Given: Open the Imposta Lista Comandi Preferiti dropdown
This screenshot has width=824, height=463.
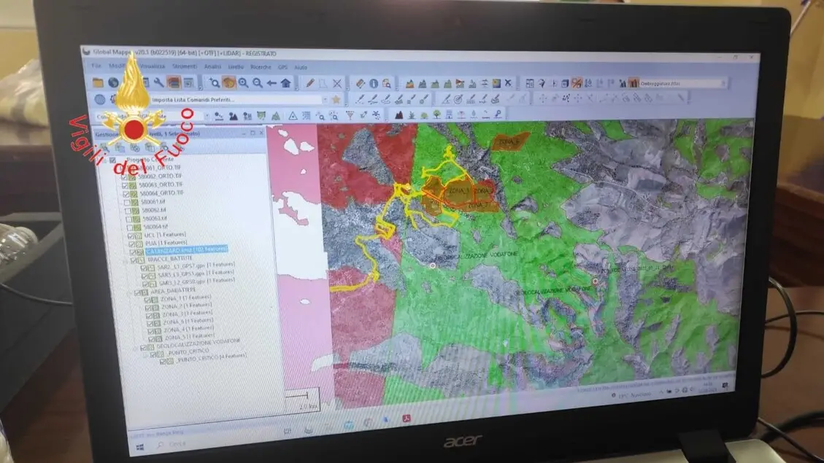Looking at the screenshot, I should (x=324, y=99).
